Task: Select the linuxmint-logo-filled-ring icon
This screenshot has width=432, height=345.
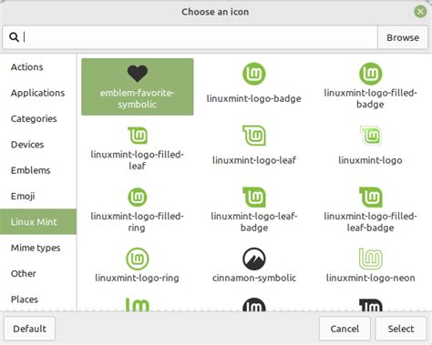Action: point(138,198)
